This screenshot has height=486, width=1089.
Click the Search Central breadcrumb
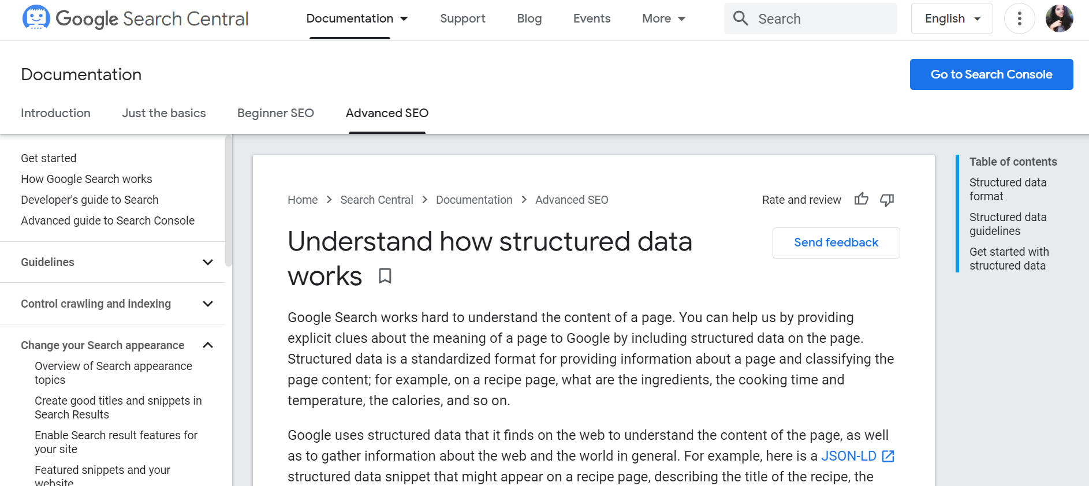point(376,200)
